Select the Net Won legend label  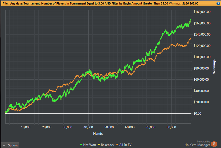(89, 145)
